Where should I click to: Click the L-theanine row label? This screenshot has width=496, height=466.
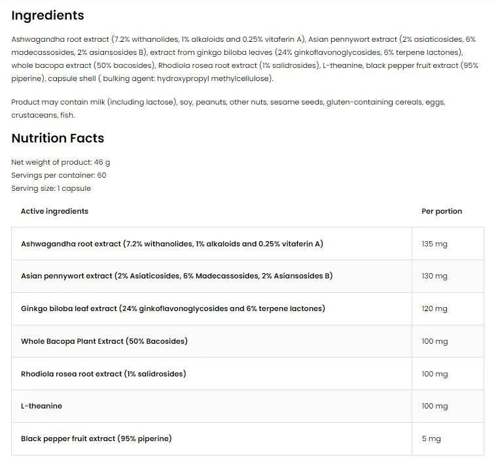coord(41,406)
